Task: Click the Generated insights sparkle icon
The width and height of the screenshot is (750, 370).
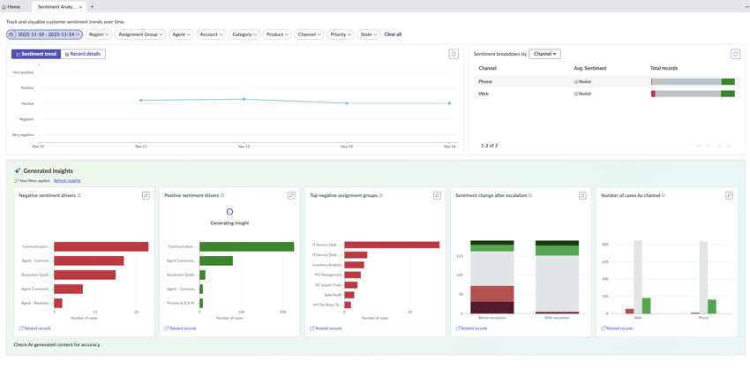Action: click(x=18, y=171)
